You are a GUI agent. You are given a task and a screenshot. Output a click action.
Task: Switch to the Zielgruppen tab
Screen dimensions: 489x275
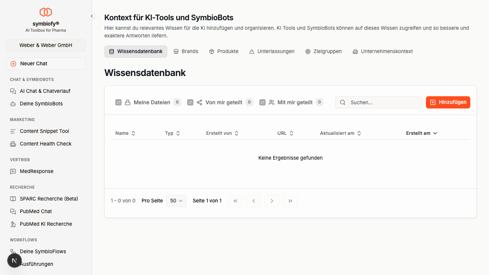click(x=324, y=51)
